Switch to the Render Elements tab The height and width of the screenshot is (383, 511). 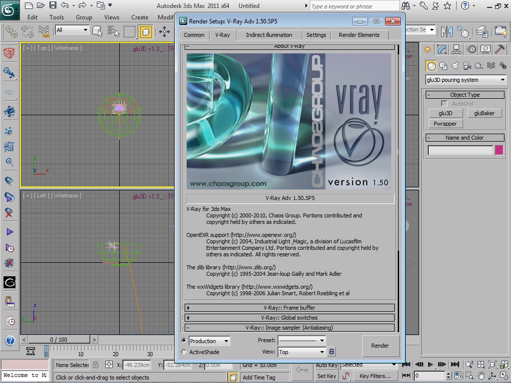click(x=359, y=35)
